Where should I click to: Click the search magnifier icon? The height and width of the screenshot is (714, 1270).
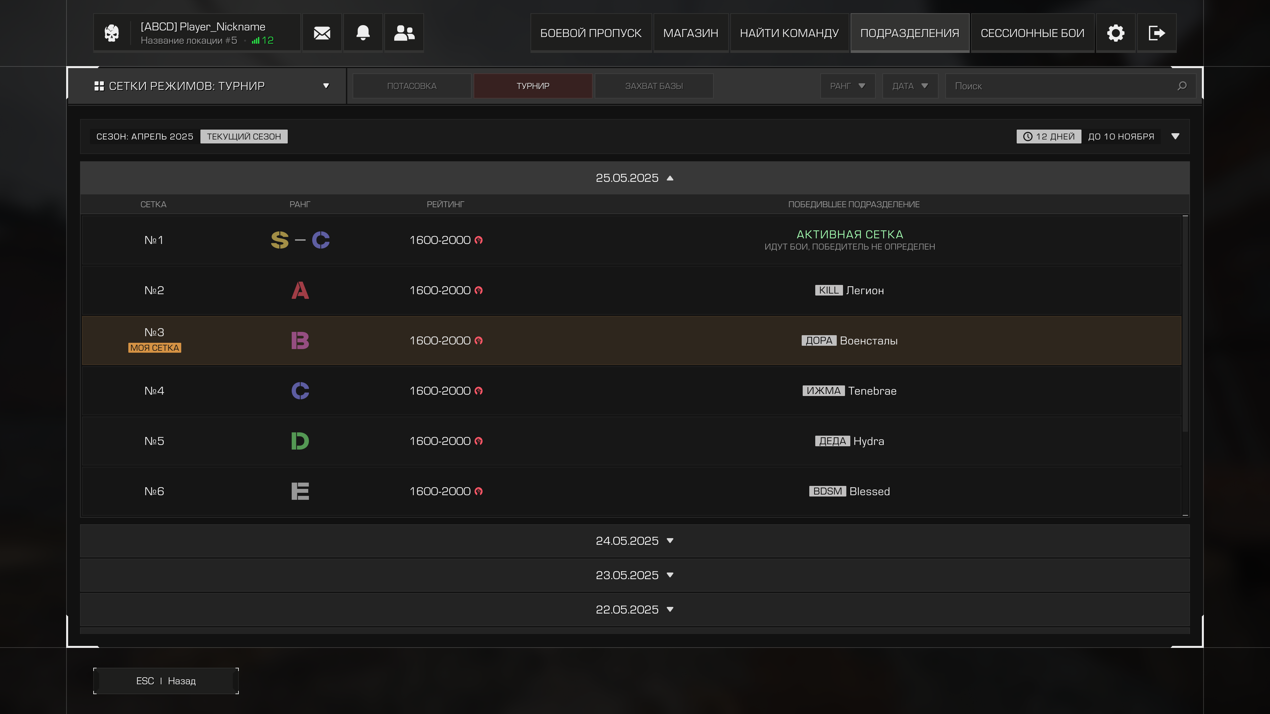(1182, 86)
